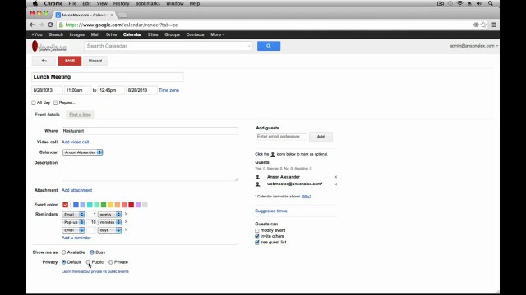Select Default privacy option
The height and width of the screenshot is (295, 526).
(64, 262)
